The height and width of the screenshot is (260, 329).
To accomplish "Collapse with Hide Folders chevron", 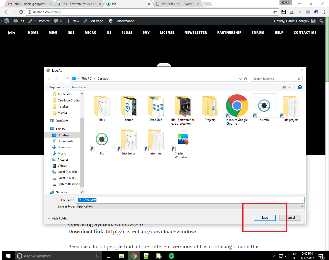I will pos(48,218).
